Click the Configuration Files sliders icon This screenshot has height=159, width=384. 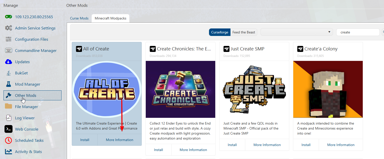pyautogui.click(x=8, y=39)
